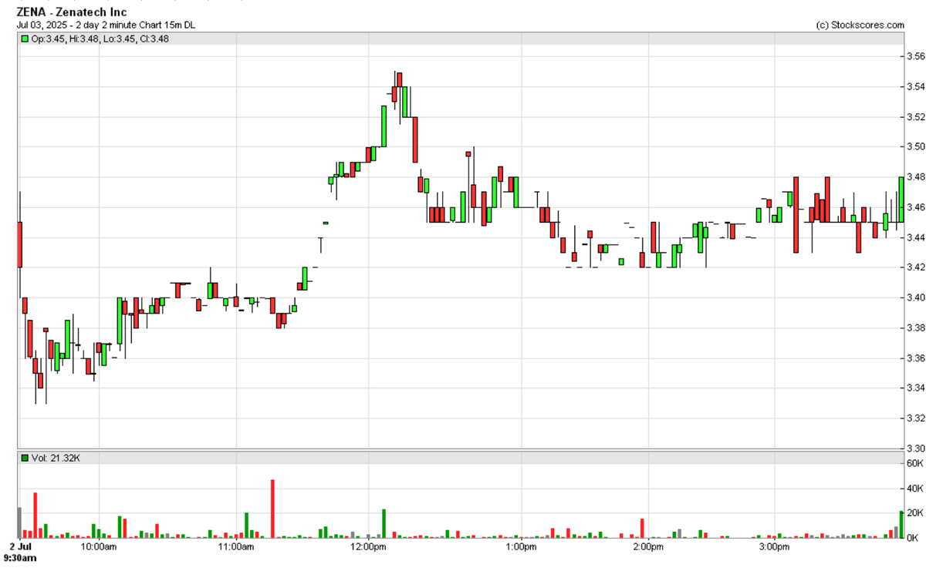Click the 12:00pm time axis label
The height and width of the screenshot is (571, 926).
point(367,546)
